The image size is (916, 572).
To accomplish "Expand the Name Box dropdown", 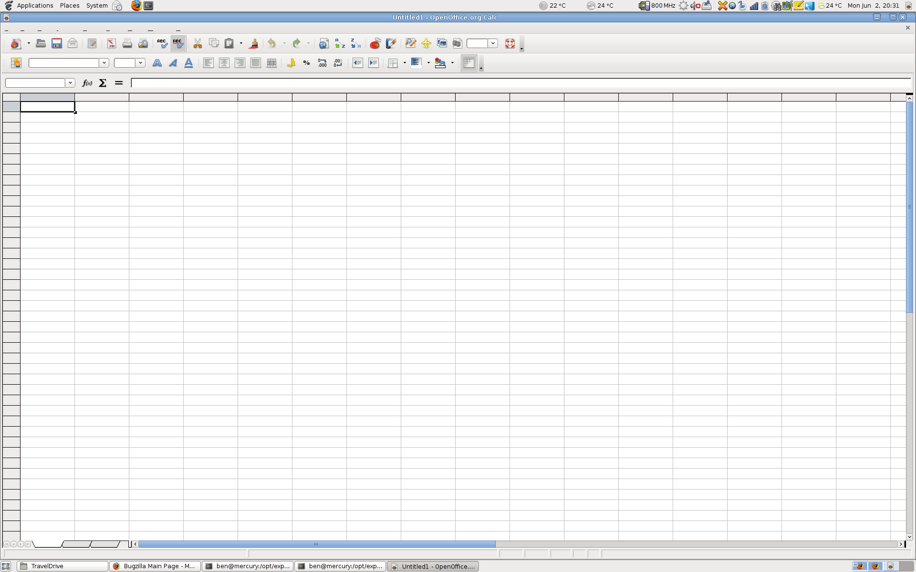I will pos(70,83).
